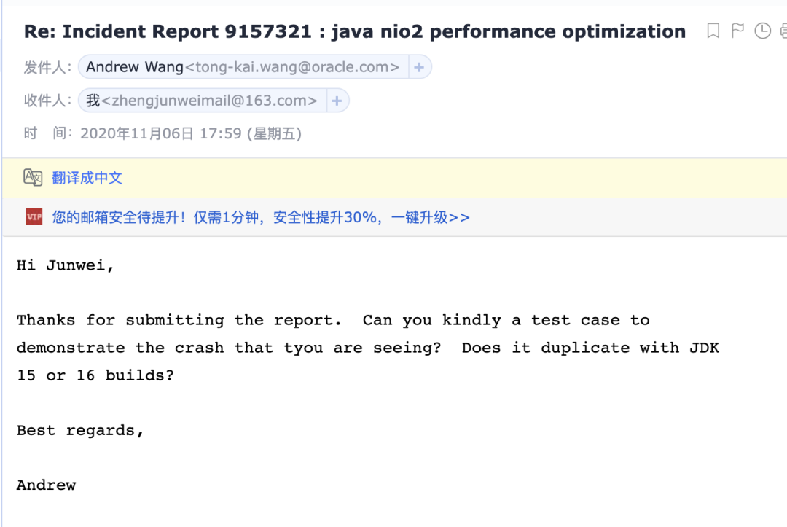Click the Best regards line
The height and width of the screenshot is (527, 787).
click(80, 430)
